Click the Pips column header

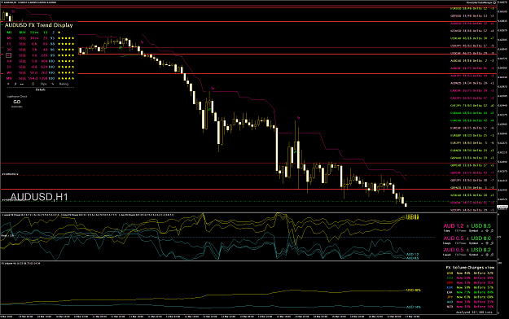click(43, 84)
